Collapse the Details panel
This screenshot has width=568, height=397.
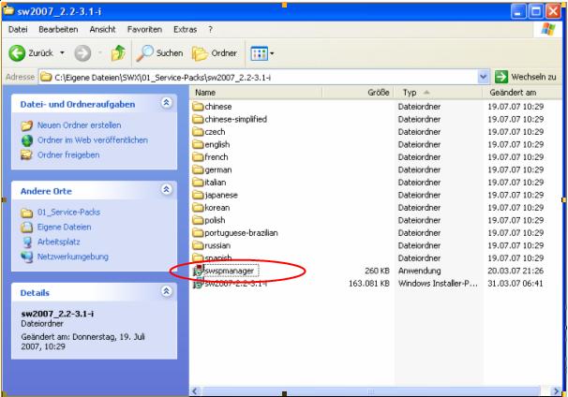[166, 291]
